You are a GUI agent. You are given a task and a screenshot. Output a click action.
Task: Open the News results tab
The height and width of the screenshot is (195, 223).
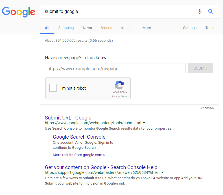click(x=87, y=28)
